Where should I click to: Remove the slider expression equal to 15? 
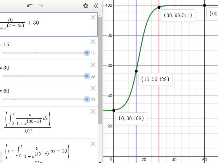[93, 42]
